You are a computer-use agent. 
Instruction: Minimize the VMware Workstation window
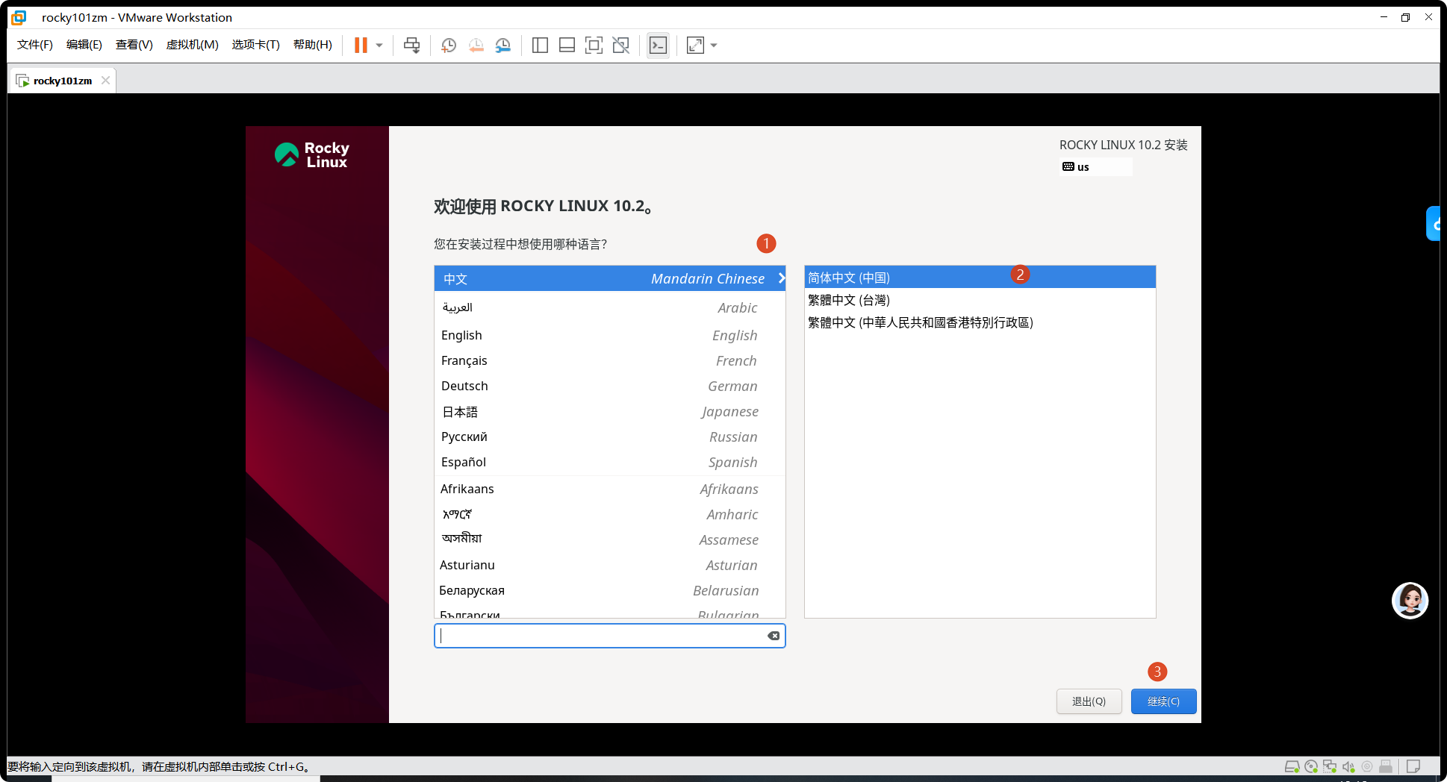tap(1384, 17)
